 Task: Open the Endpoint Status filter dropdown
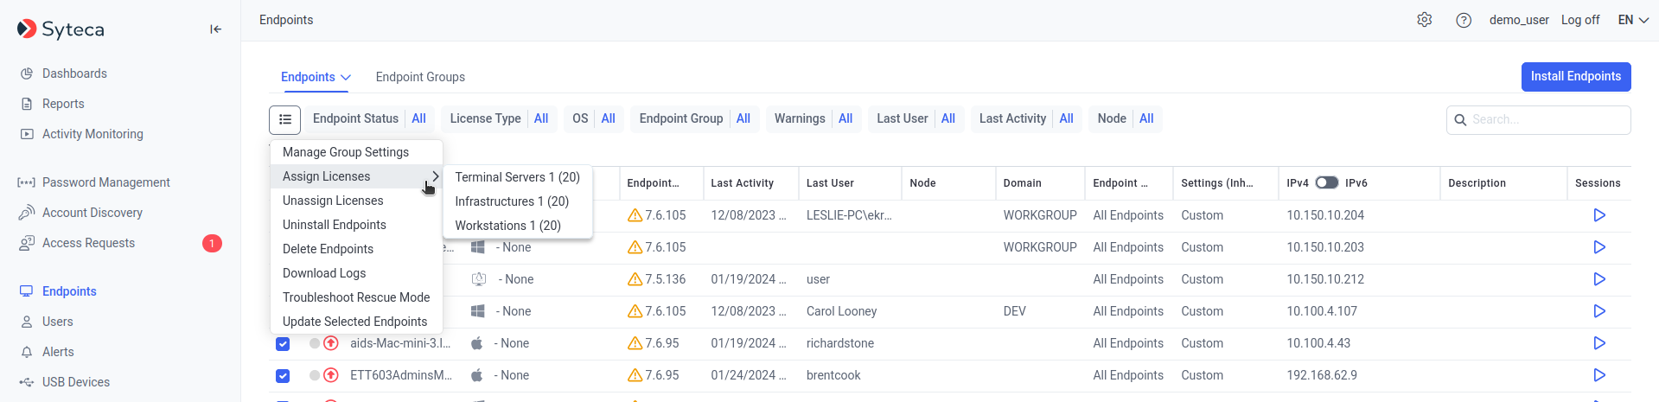pos(369,118)
